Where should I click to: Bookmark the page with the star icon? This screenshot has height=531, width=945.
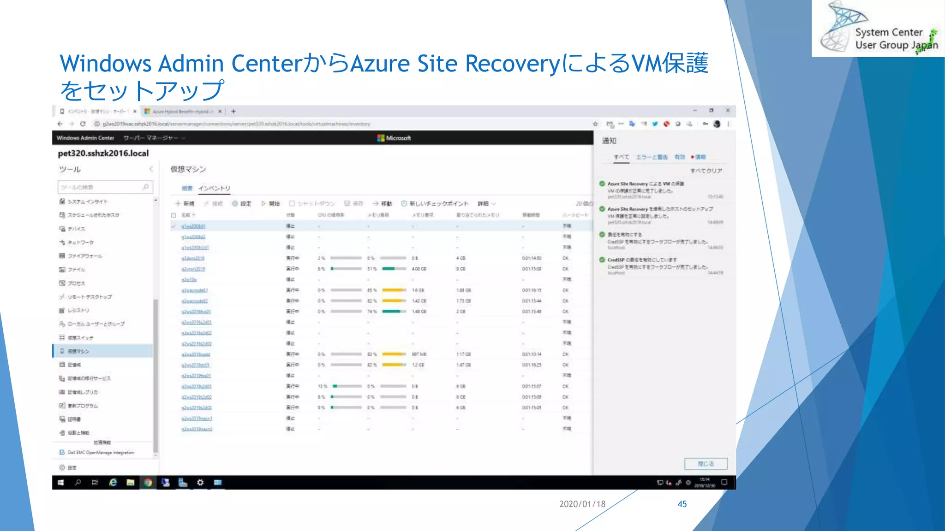[x=595, y=124]
